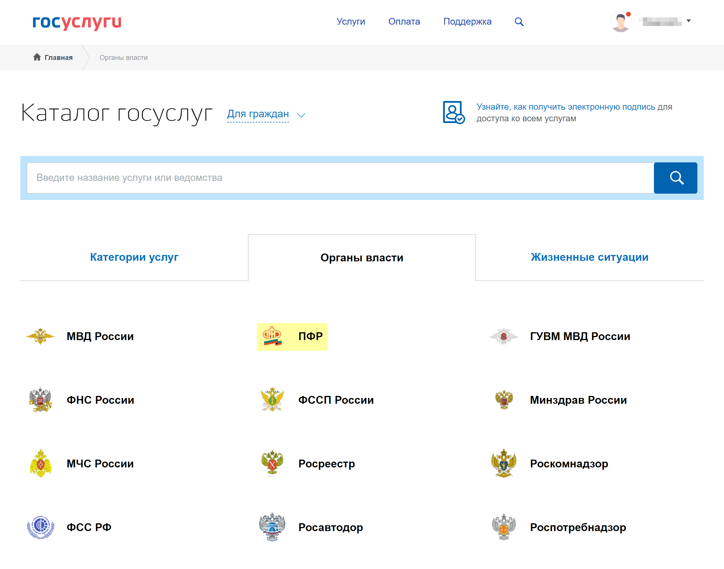The height and width of the screenshot is (569, 724).
Task: Open ФНС России agency link
Action: [x=100, y=400]
